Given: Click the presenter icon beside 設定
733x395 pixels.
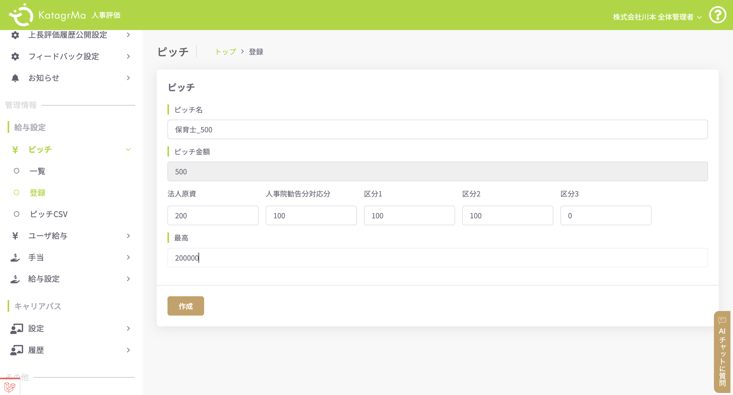Looking at the screenshot, I should coord(17,329).
